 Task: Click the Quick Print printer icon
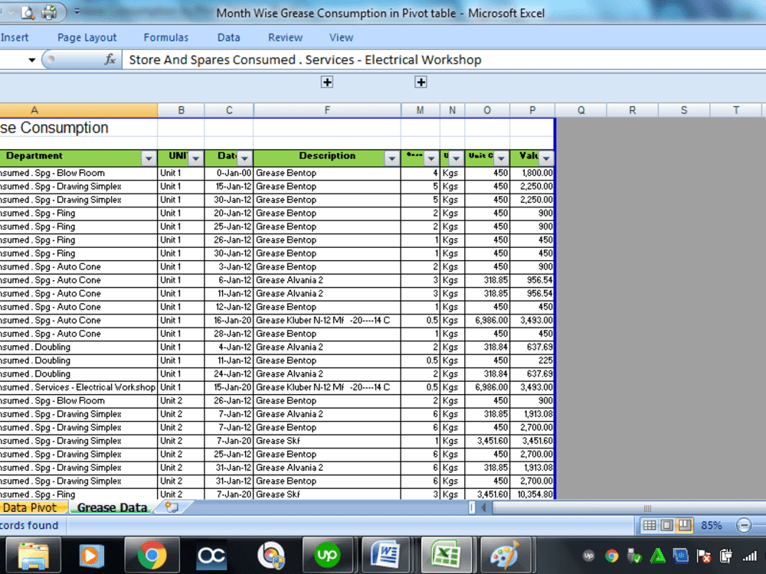pyautogui.click(x=49, y=11)
